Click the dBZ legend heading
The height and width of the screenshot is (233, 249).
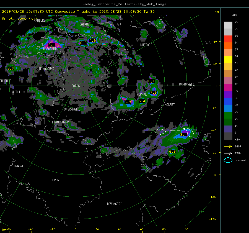click(x=235, y=15)
